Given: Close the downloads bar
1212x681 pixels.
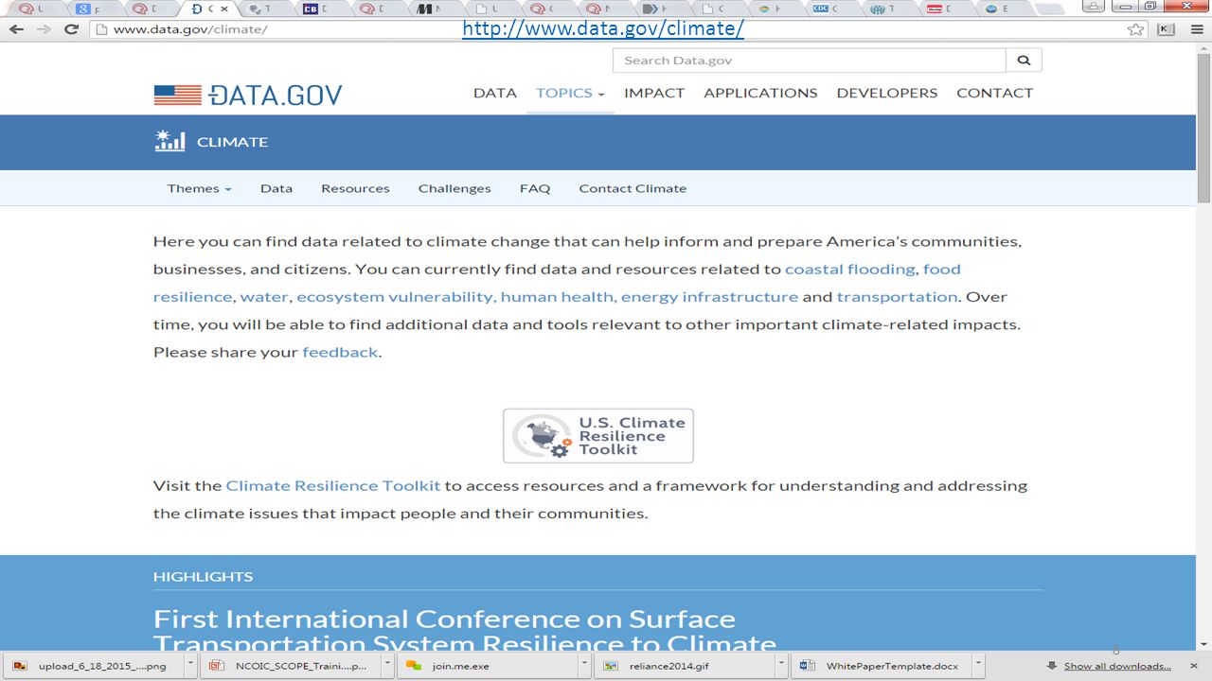Looking at the screenshot, I should [x=1193, y=666].
